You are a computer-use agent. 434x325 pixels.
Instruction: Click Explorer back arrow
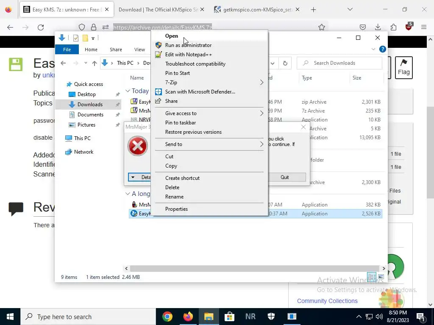coord(63,63)
